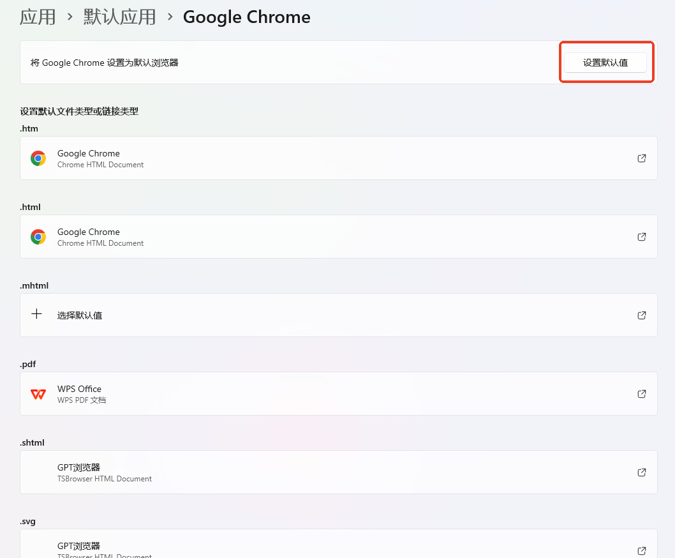The image size is (675, 558).
Task: Open external-link icon for .shtml row
Action: (x=641, y=472)
